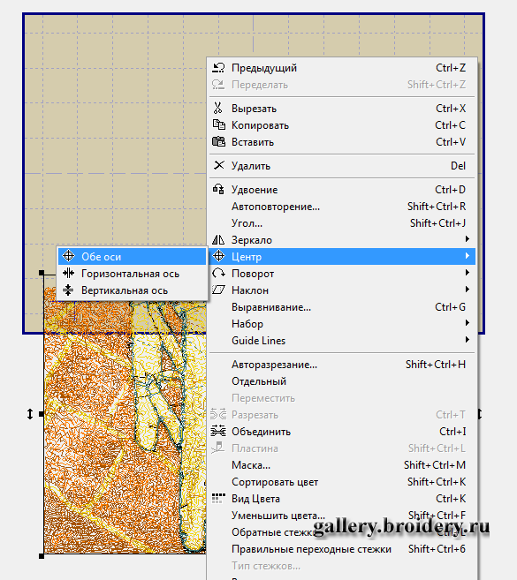Click the copy icon next to Копировать

pos(218,124)
